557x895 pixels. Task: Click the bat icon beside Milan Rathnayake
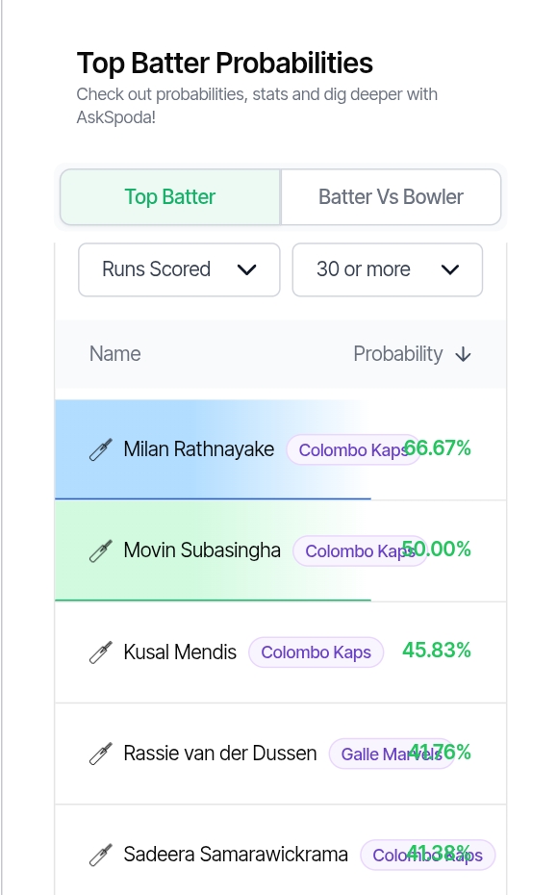coord(100,449)
